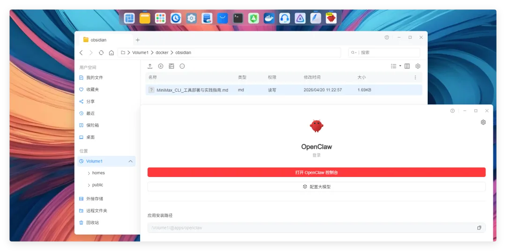506x251 pixels.
Task: Launch the Jellyfin triangle dock icon
Action: [x=300, y=18]
